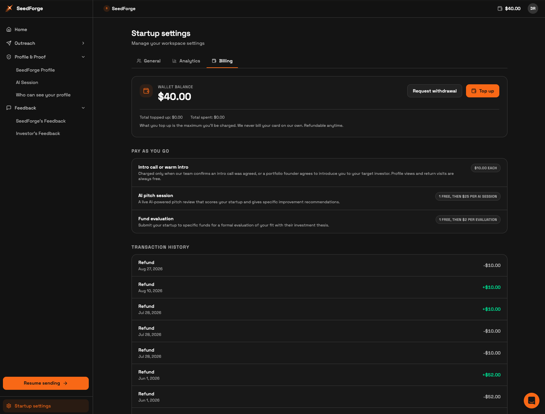Click the Outreach paper plane icon

(x=9, y=43)
